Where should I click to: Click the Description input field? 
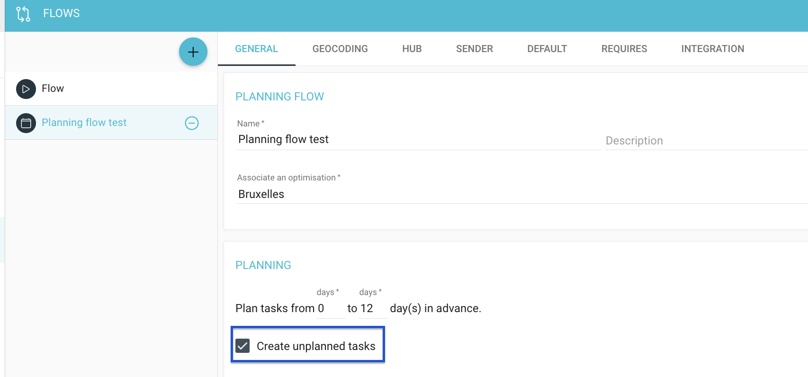click(x=706, y=141)
